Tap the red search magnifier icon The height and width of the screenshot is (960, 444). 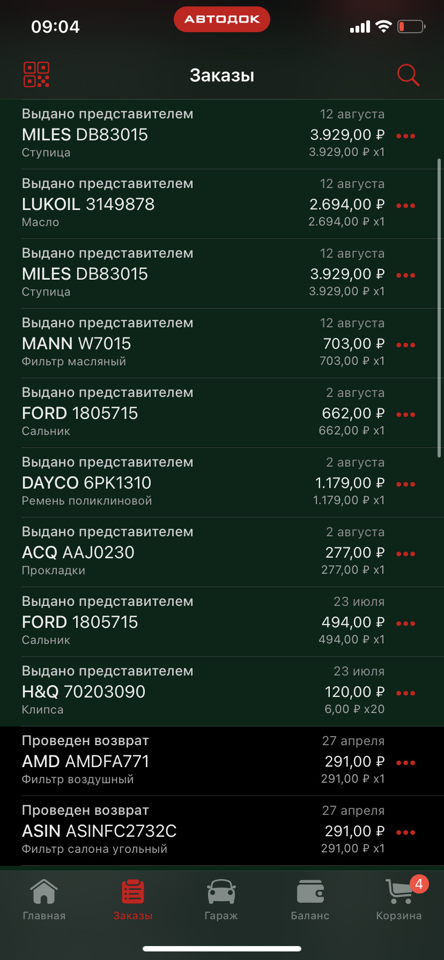pos(408,75)
